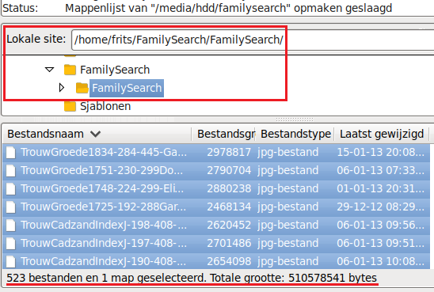Click the Status message line
This screenshot has width=434, height=292.
(197, 8)
